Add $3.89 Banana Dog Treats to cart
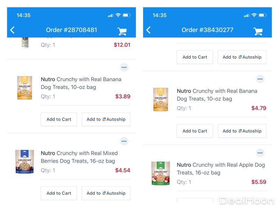279x209 pixels. [x=59, y=119]
